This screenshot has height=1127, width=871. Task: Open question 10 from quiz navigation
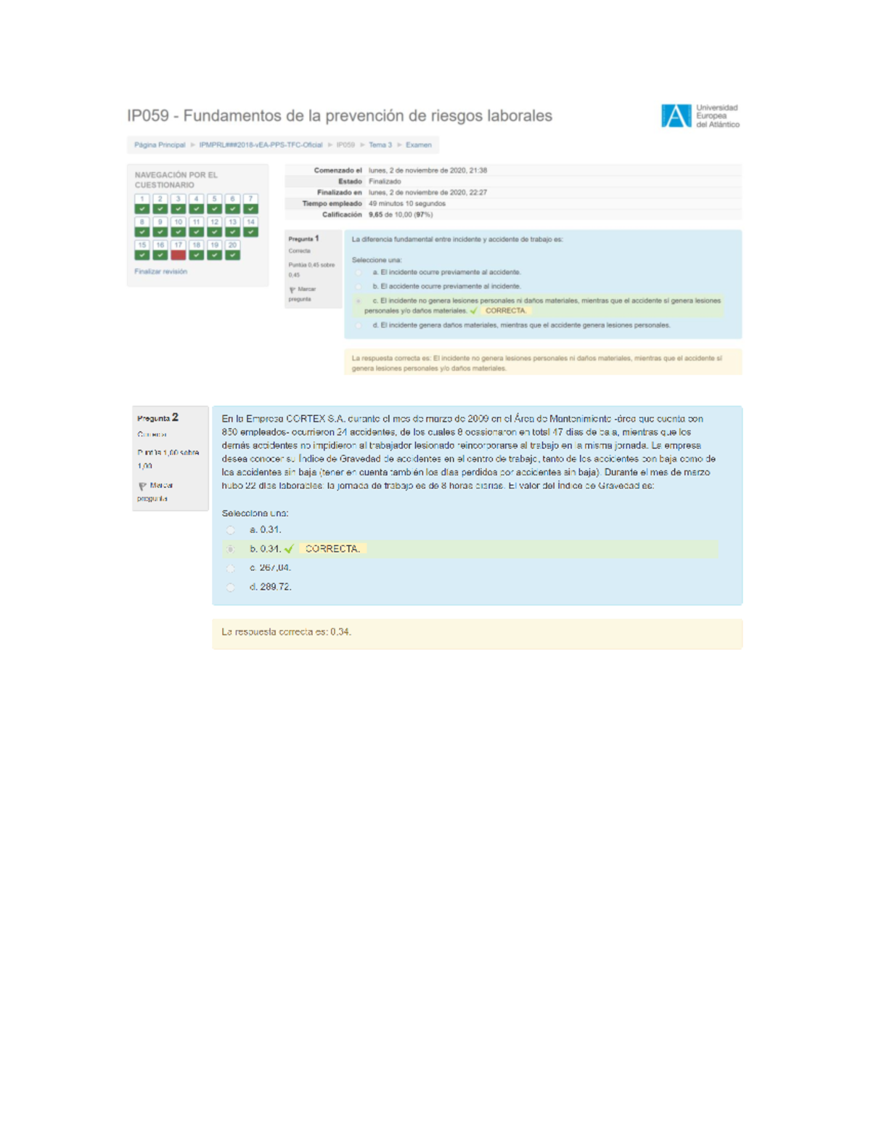click(x=178, y=227)
